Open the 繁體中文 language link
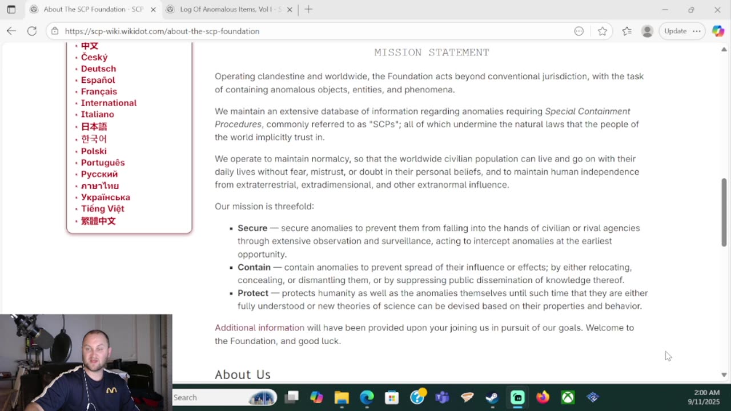 (x=98, y=221)
